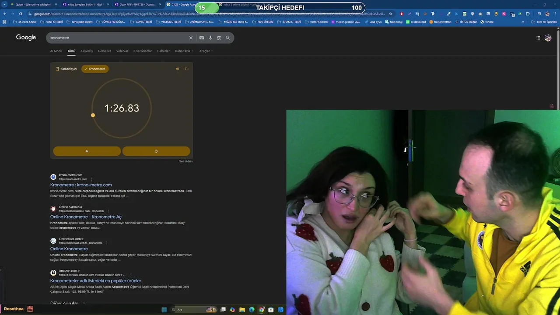Clear the Google search box text
Screen dimensions: 560x315
(191, 38)
